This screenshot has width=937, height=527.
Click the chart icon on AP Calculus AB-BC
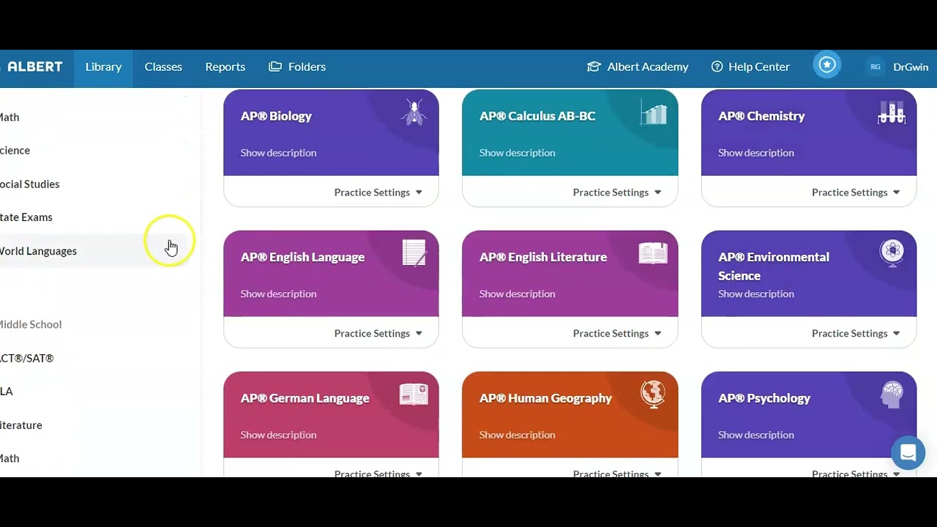click(653, 113)
